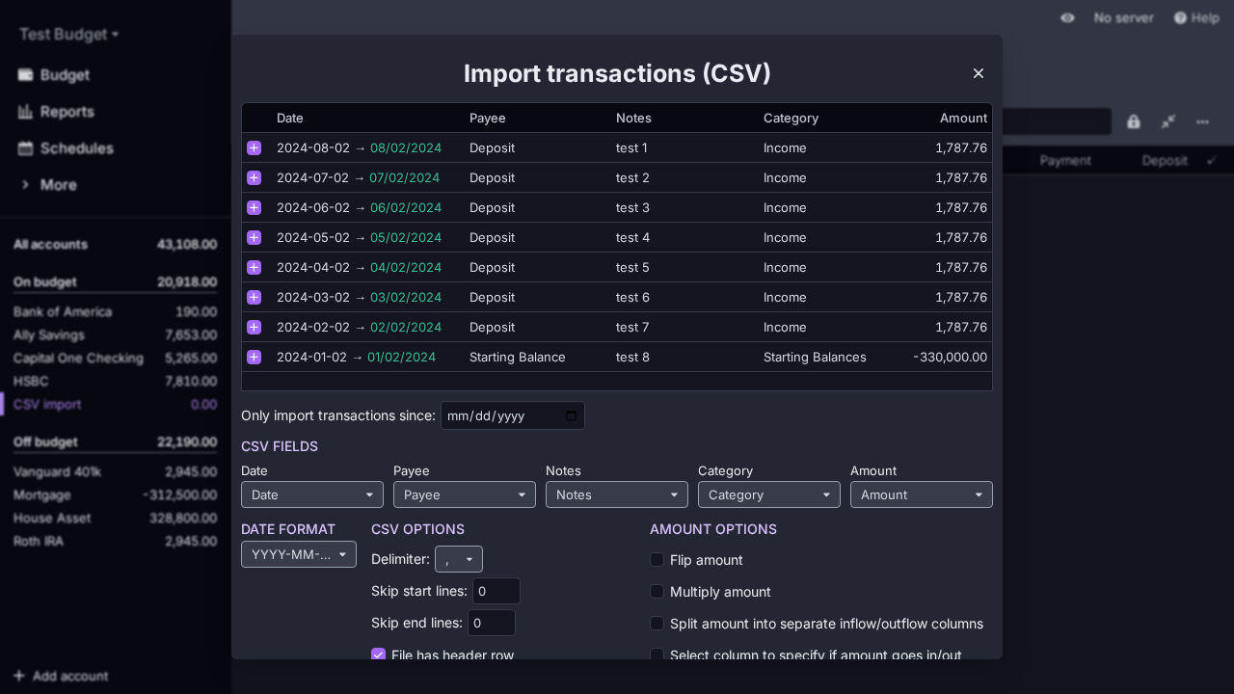Open the Delimiter dropdown
Screen dimensions: 1234x694
[x=458, y=559]
